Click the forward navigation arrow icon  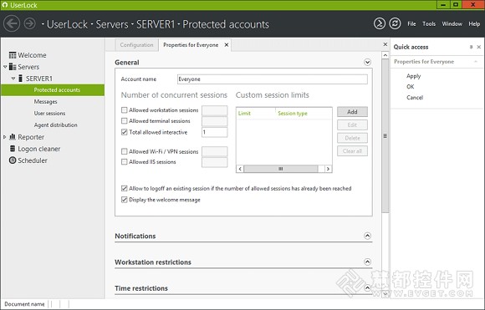(x=30, y=23)
